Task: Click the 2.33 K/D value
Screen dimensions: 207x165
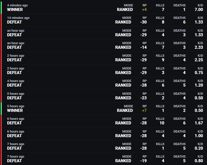Action: tap(198, 48)
